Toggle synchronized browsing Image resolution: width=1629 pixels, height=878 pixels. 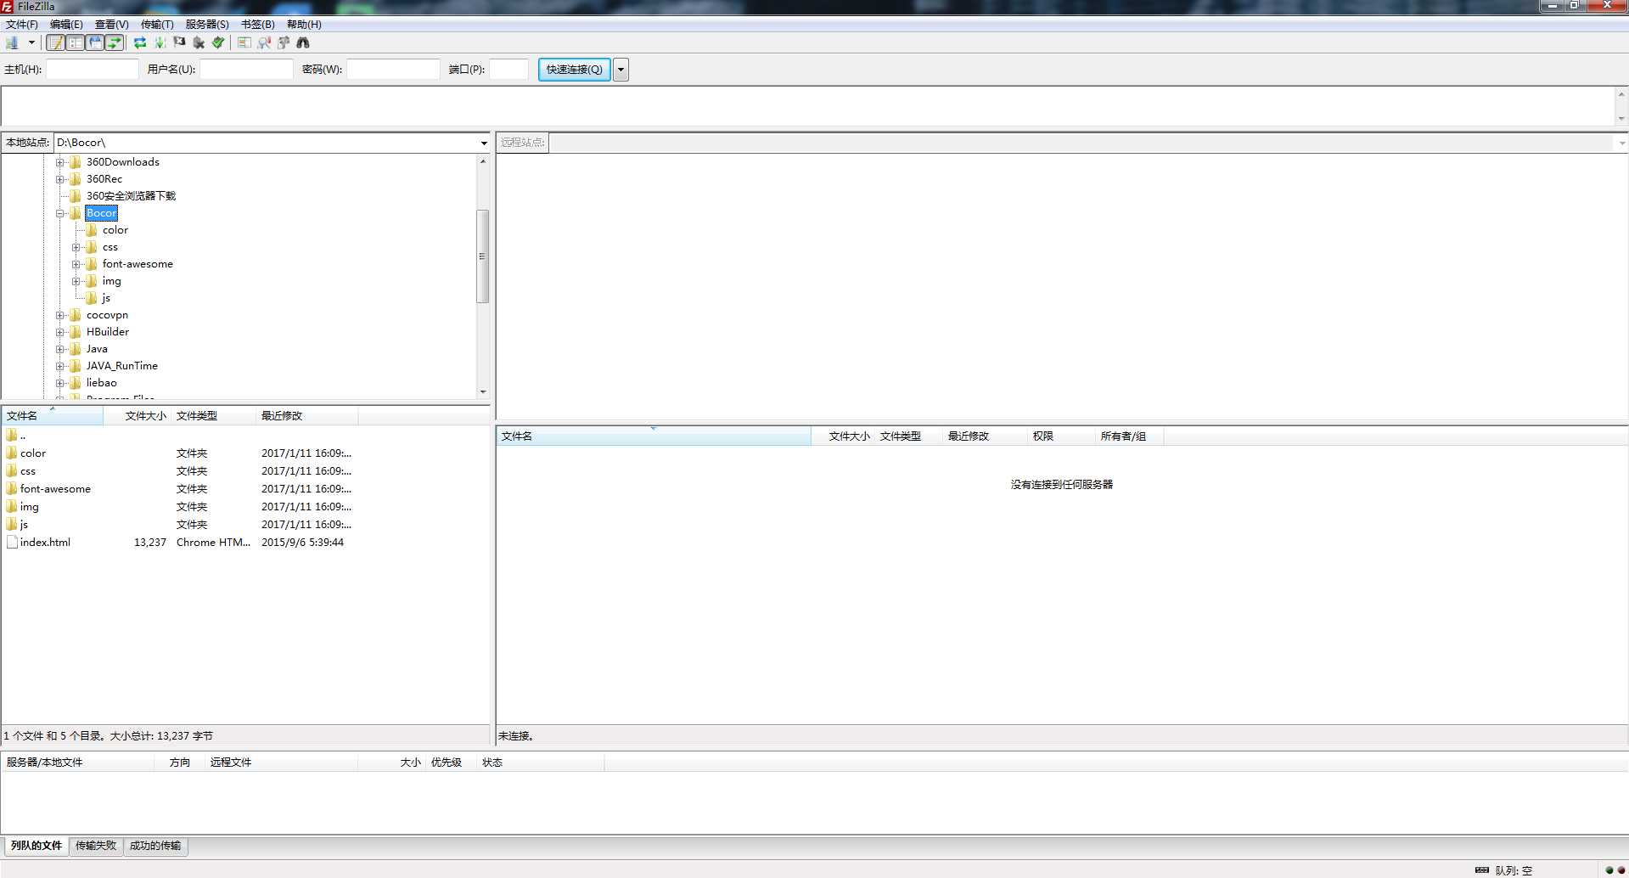pos(284,42)
